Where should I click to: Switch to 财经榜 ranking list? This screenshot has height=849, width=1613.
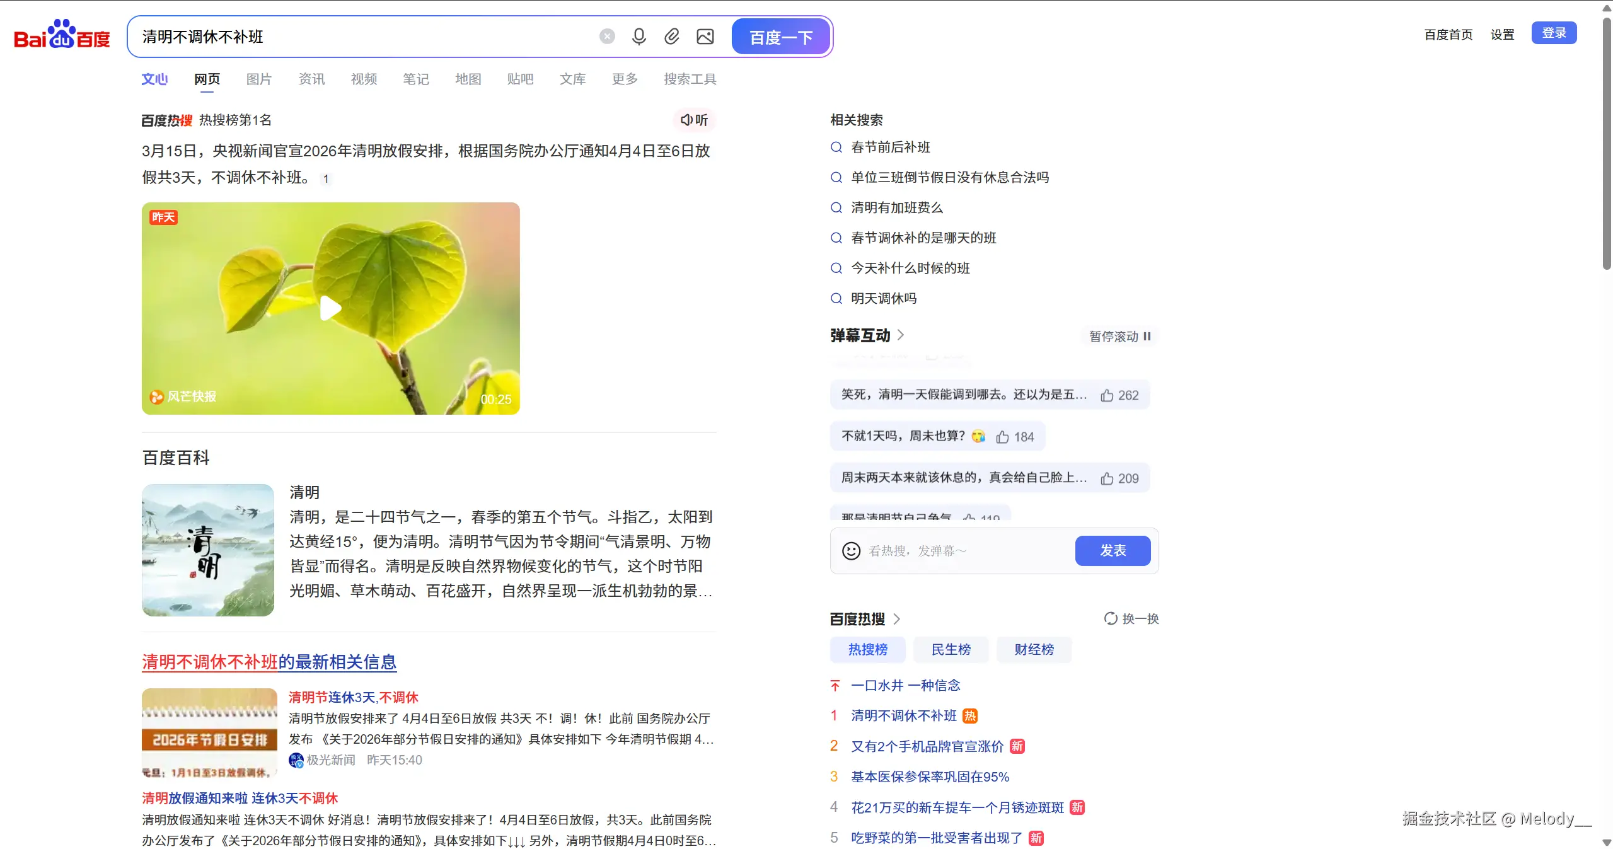click(x=1033, y=649)
